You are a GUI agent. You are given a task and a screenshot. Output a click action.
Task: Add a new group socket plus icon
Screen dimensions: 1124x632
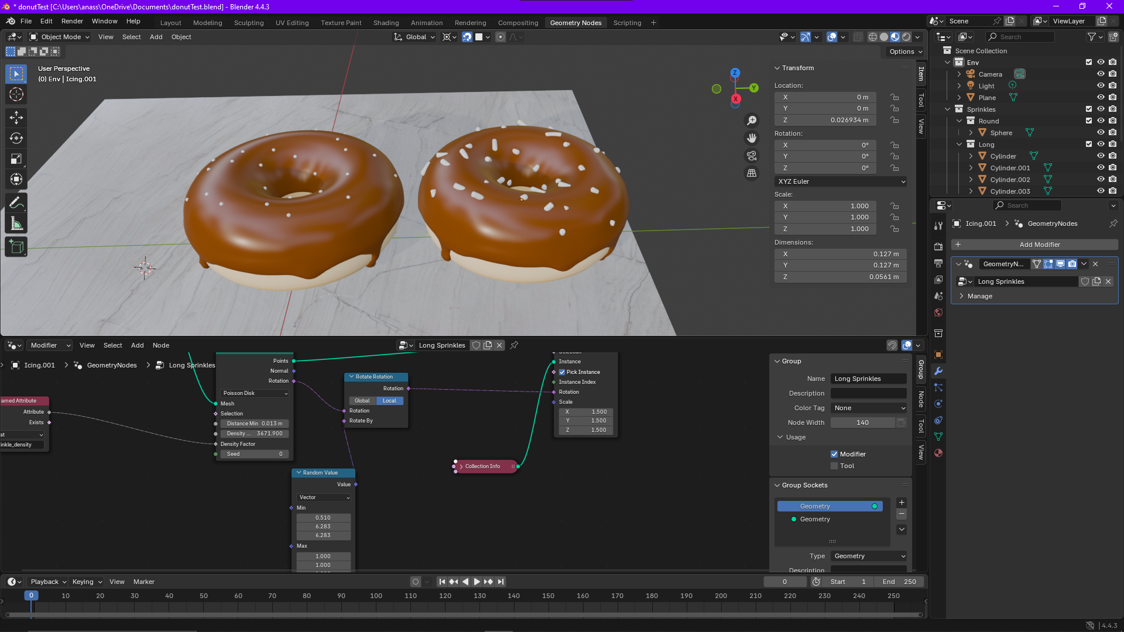coord(902,503)
